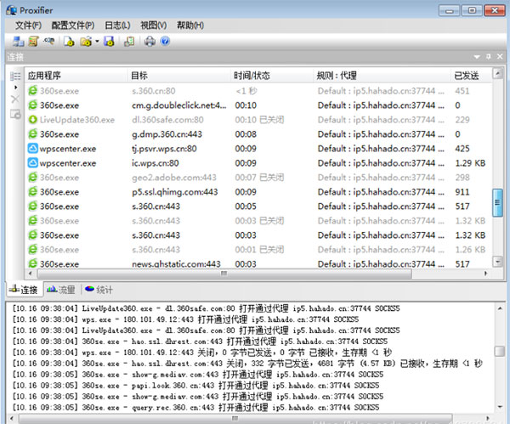Click the X sidebar icon

15,99
